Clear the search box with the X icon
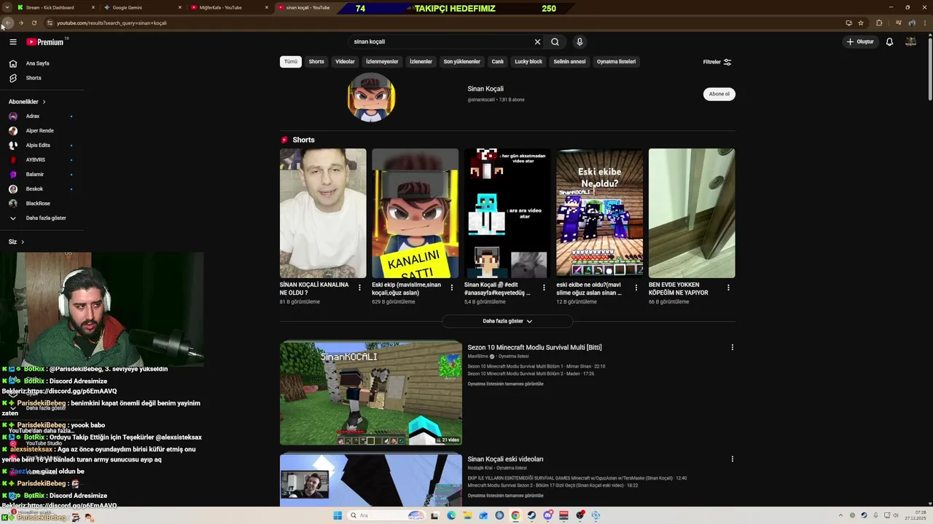Image resolution: width=933 pixels, height=524 pixels. (538, 42)
